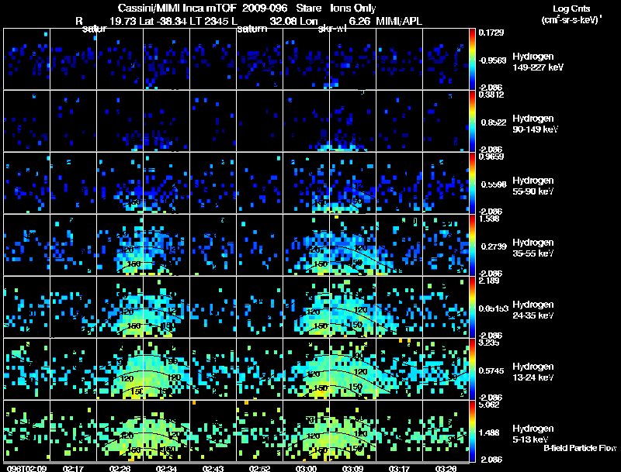Click the 24-35 keV color scale bar
Screen dimensions: 621x472
click(x=472, y=308)
